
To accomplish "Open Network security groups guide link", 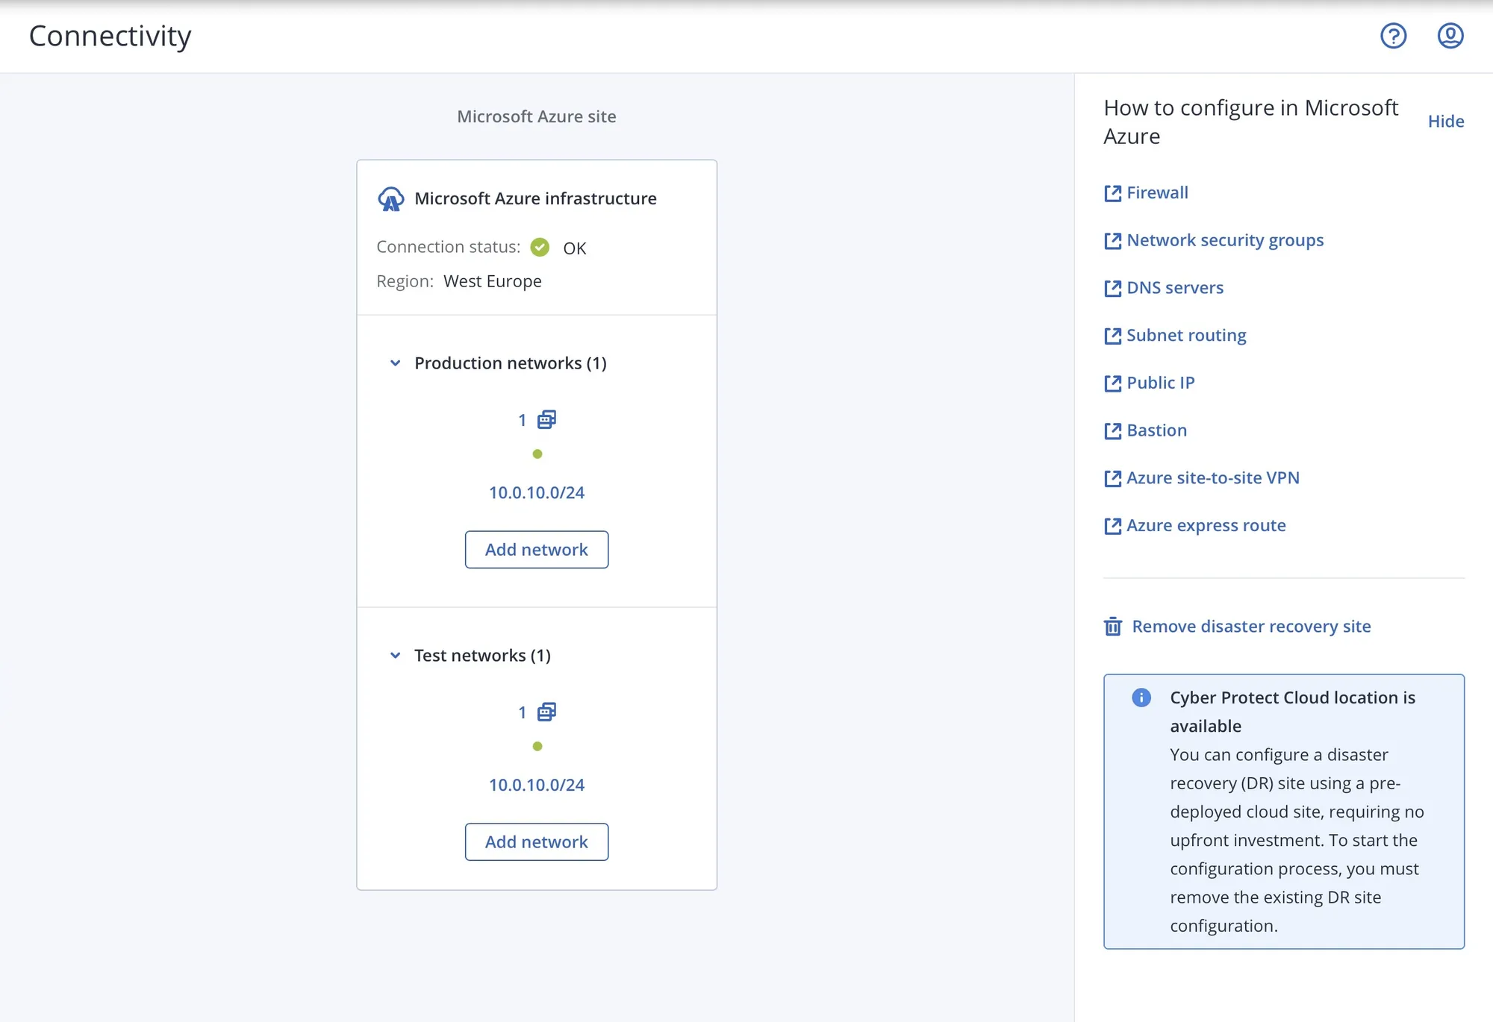I will pyautogui.click(x=1224, y=240).
